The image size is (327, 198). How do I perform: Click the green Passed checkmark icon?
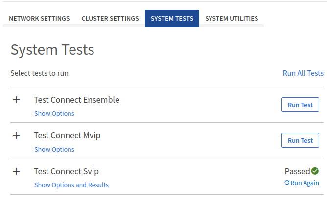(315, 171)
